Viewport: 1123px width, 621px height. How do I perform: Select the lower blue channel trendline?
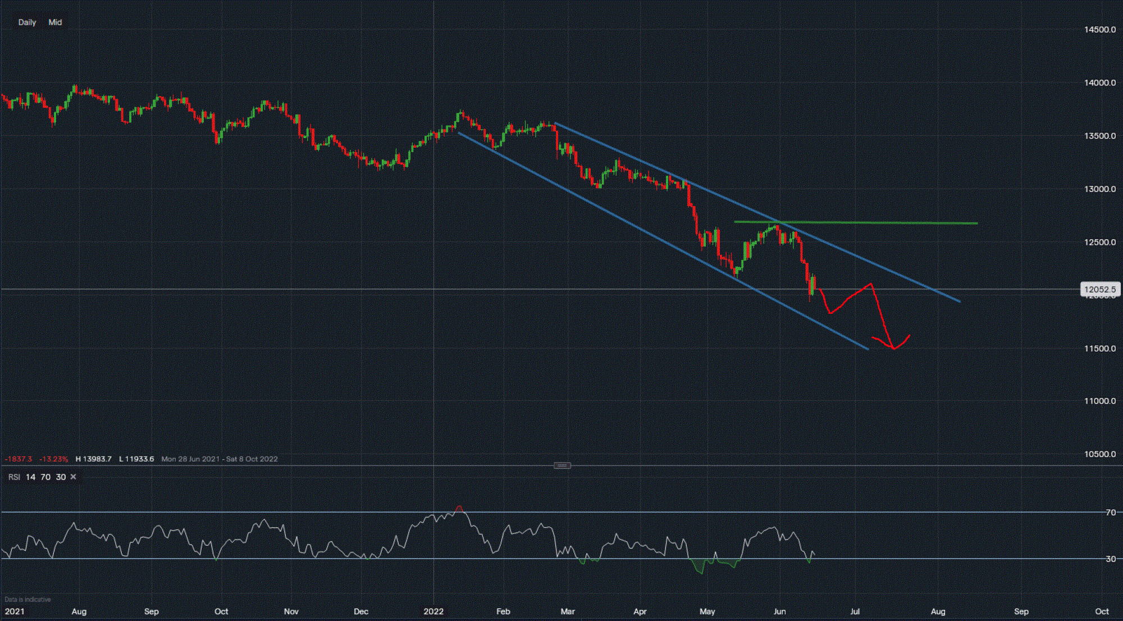click(x=618, y=218)
